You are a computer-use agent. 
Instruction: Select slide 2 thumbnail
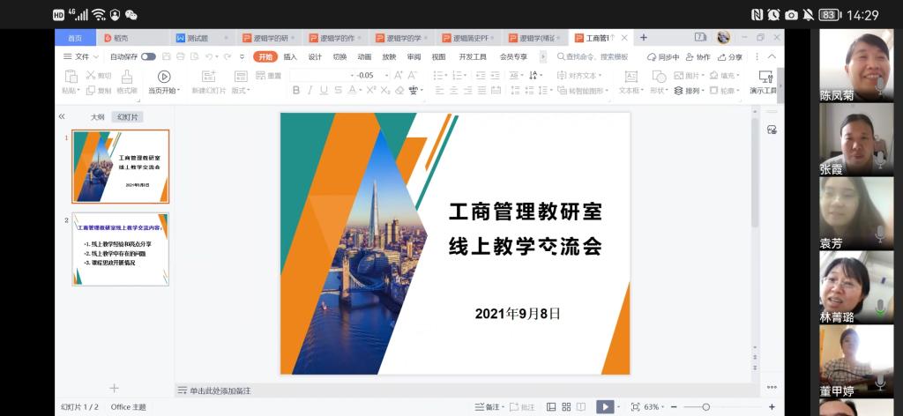121,249
